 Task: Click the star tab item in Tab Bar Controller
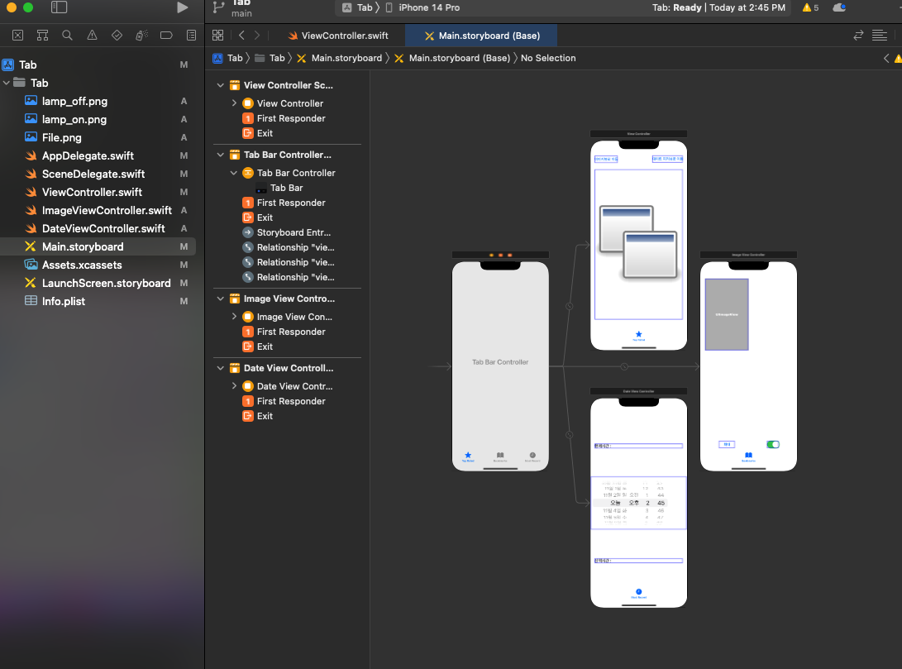468,456
